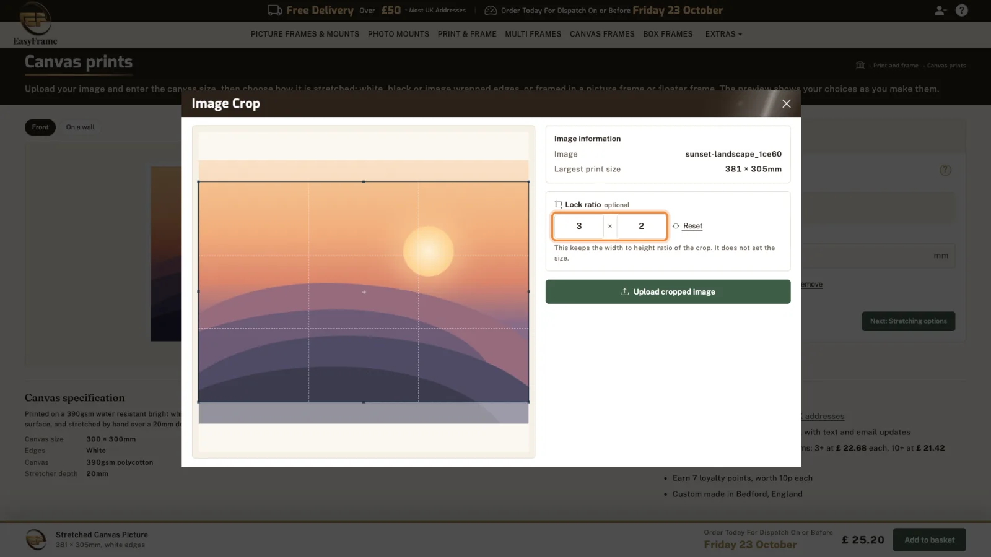Click Add to basket button
Viewport: 991px width, 557px height.
coord(929,540)
